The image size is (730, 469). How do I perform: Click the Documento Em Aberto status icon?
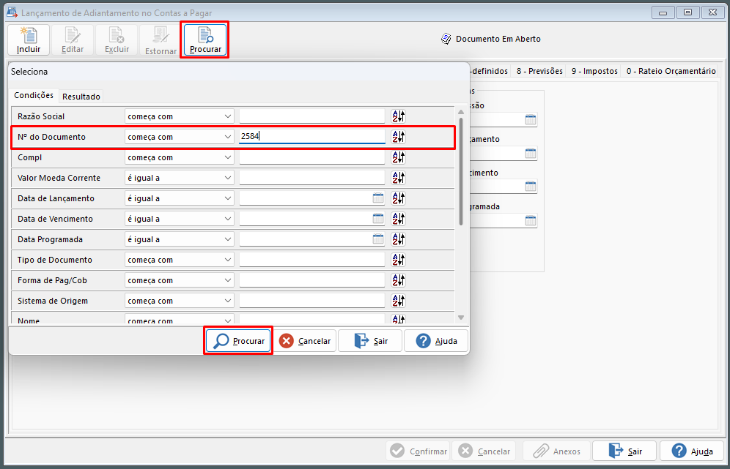[x=446, y=39]
